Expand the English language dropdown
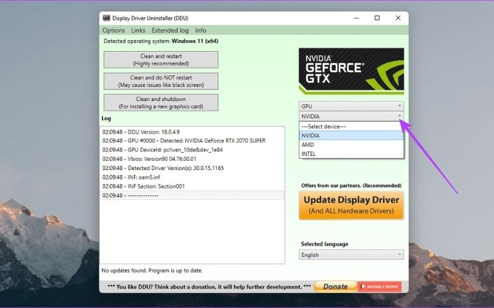494x308 pixels. (351, 254)
